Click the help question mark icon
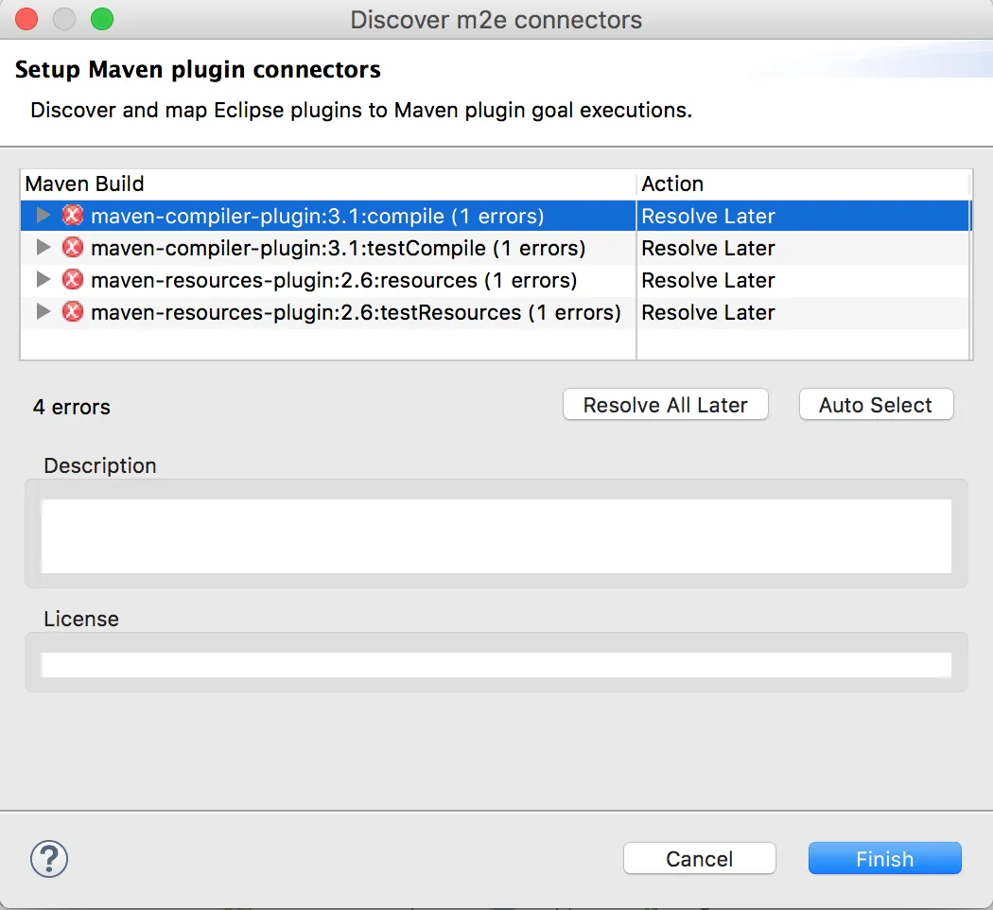993x910 pixels. [x=49, y=860]
